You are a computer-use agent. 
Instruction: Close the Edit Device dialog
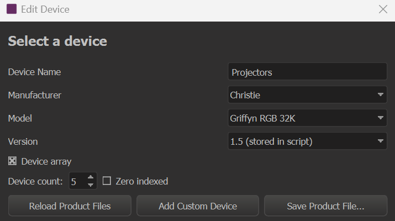point(383,9)
